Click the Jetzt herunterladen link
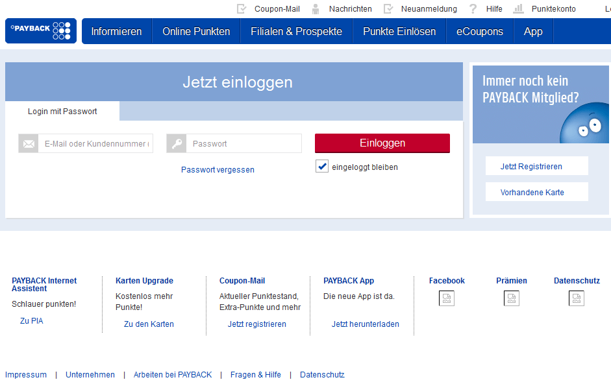This screenshot has height=382, width=611. pyautogui.click(x=365, y=324)
